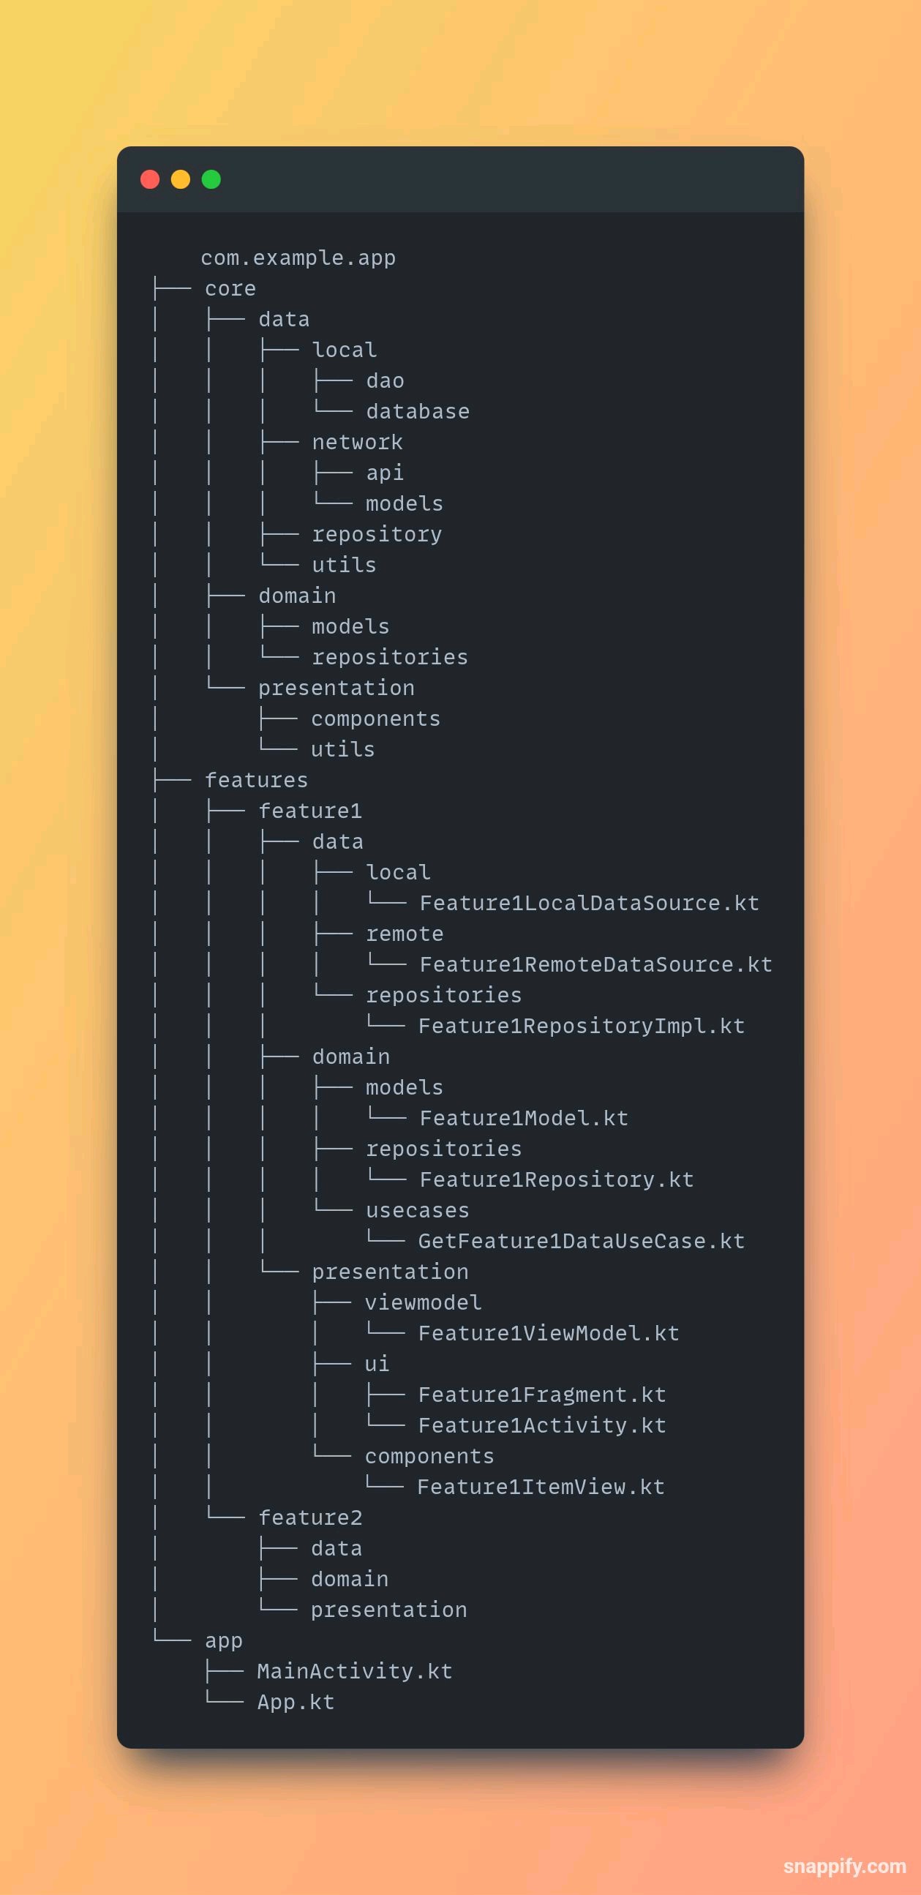Click the green maximize dot

click(x=211, y=179)
